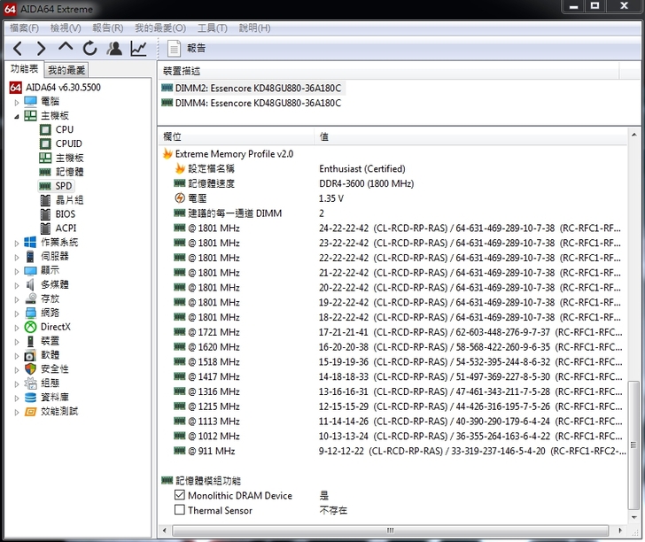Switch to the 功能表 sidebar tab
The height and width of the screenshot is (542, 645).
click(24, 69)
